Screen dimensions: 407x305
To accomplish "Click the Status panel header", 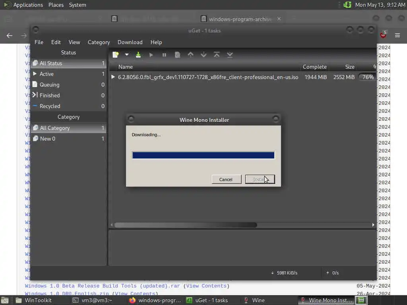I will (68, 52).
